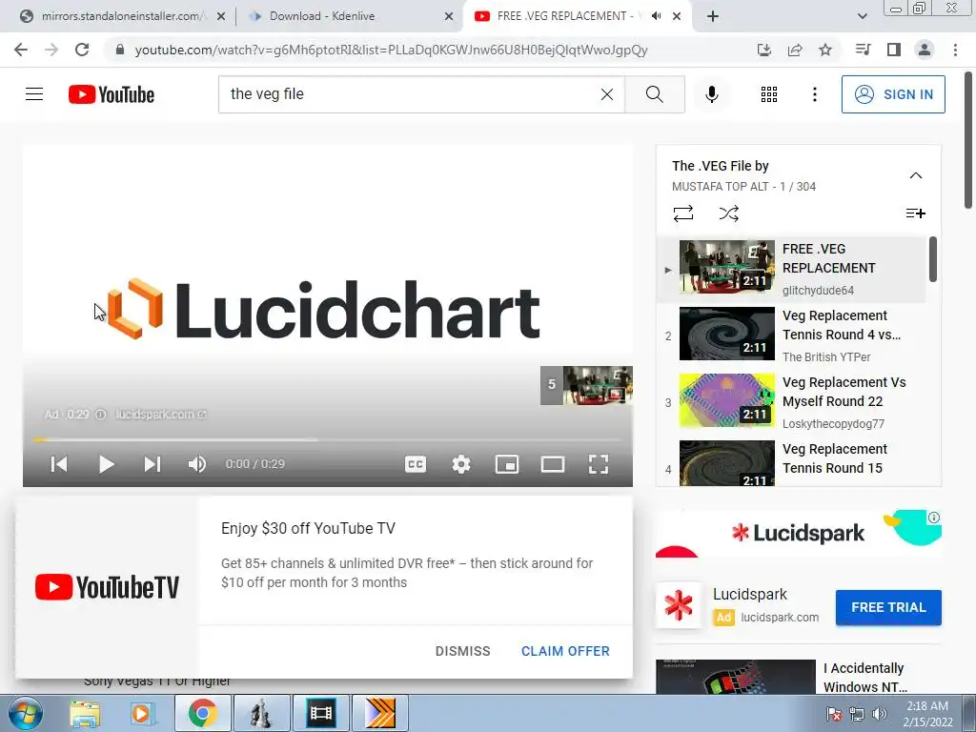Select the FREE .VEG REPLACEMENT tab

(x=563, y=16)
